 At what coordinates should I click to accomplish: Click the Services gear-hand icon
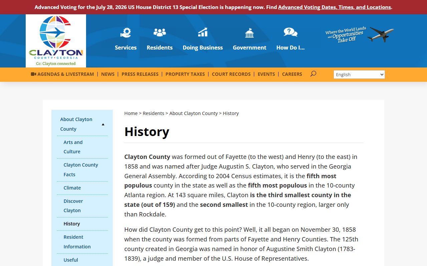click(x=126, y=33)
